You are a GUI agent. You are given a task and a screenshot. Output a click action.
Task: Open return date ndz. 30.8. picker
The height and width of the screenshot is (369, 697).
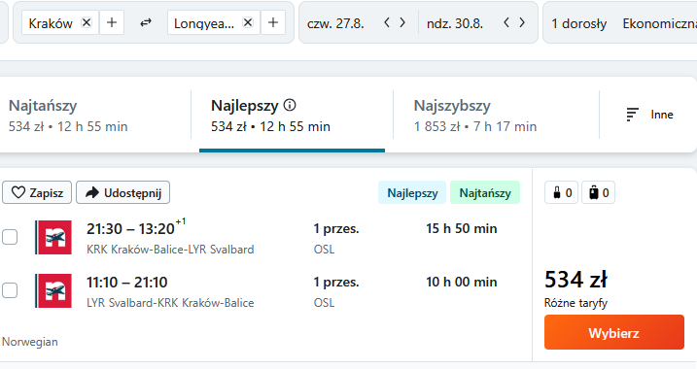click(x=455, y=23)
